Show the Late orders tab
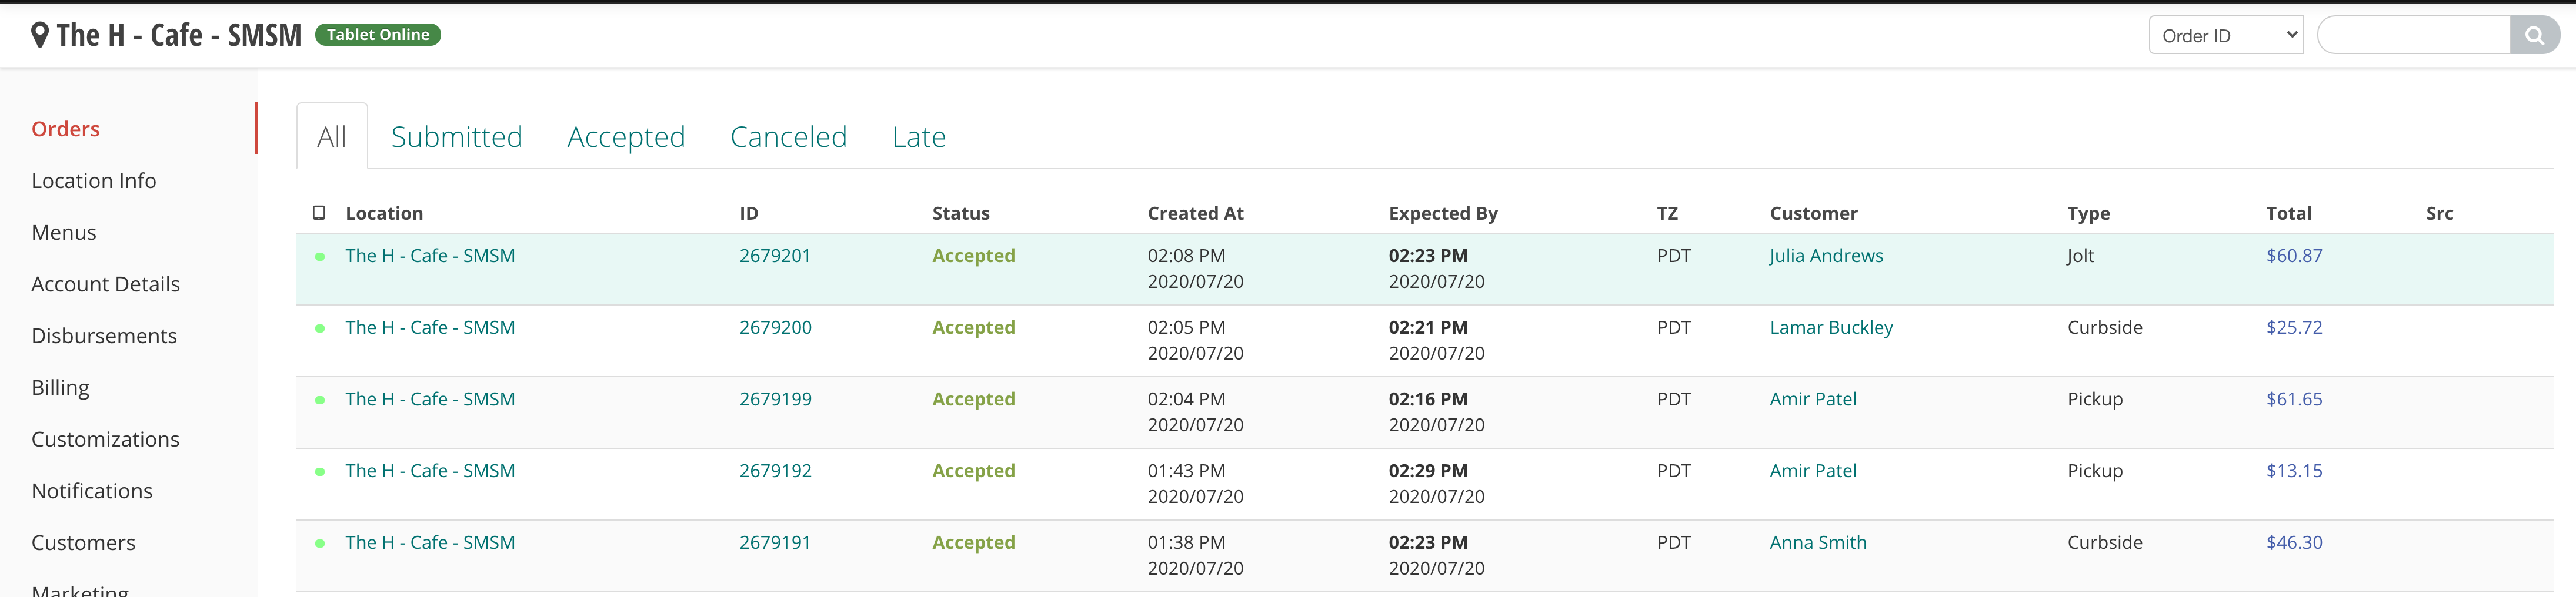Screen dimensions: 2576x597 pos(918,137)
